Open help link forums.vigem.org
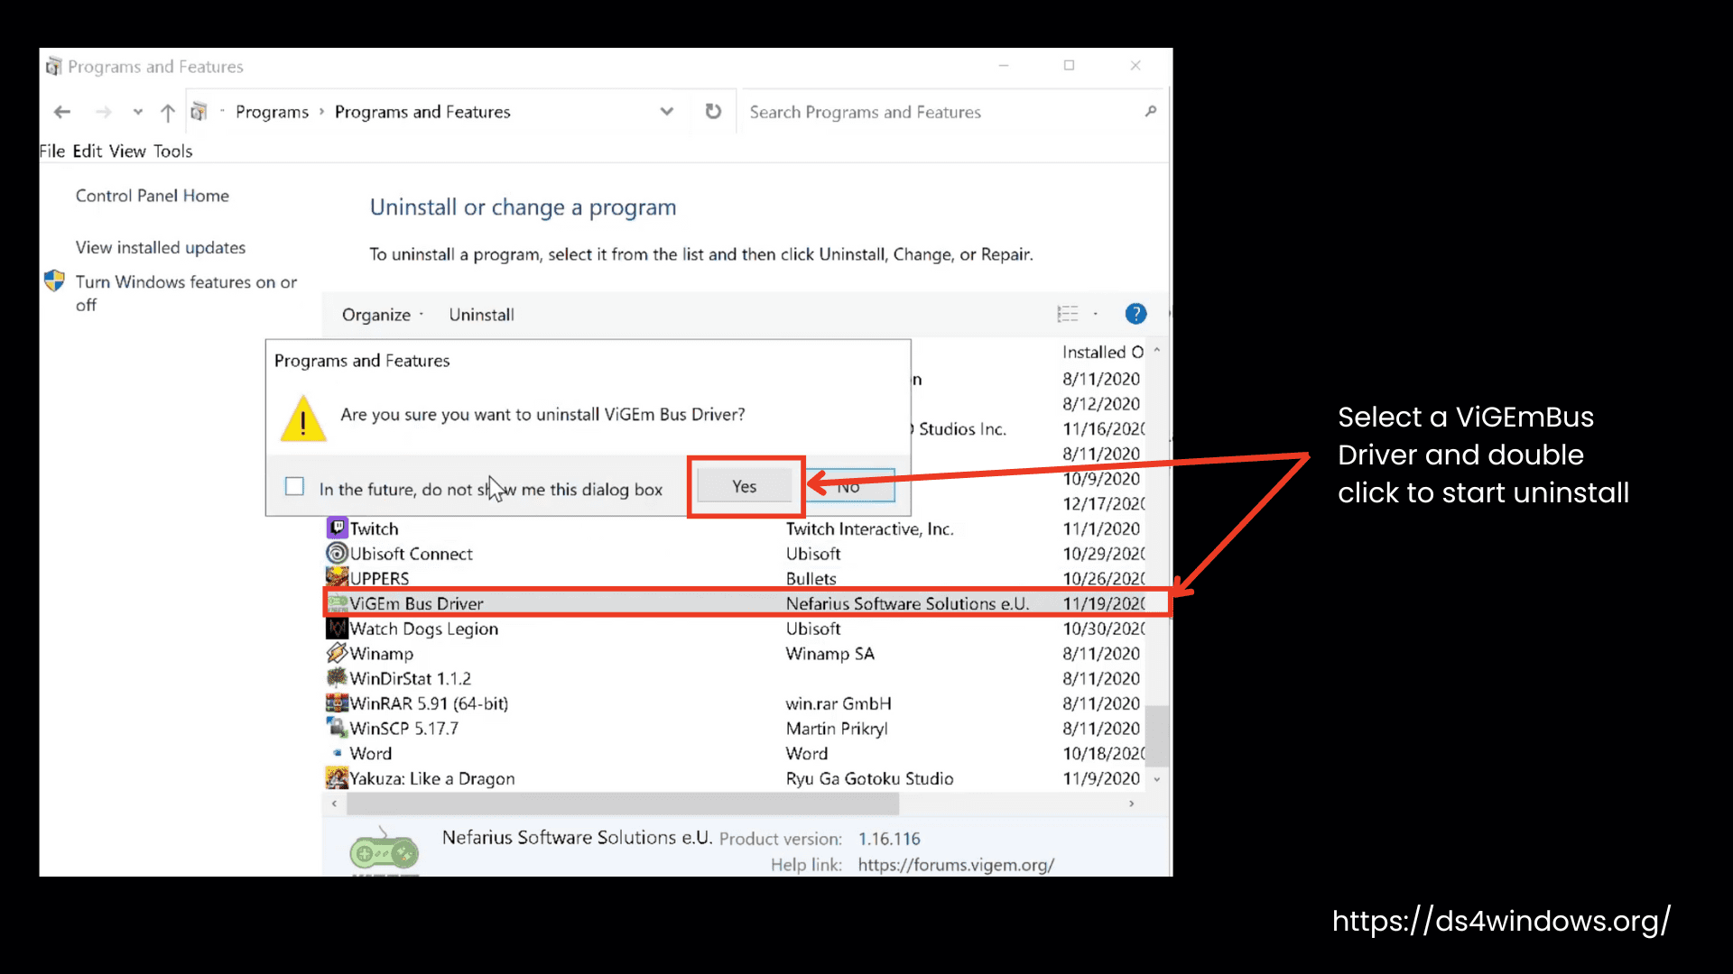Image resolution: width=1733 pixels, height=974 pixels. [956, 865]
